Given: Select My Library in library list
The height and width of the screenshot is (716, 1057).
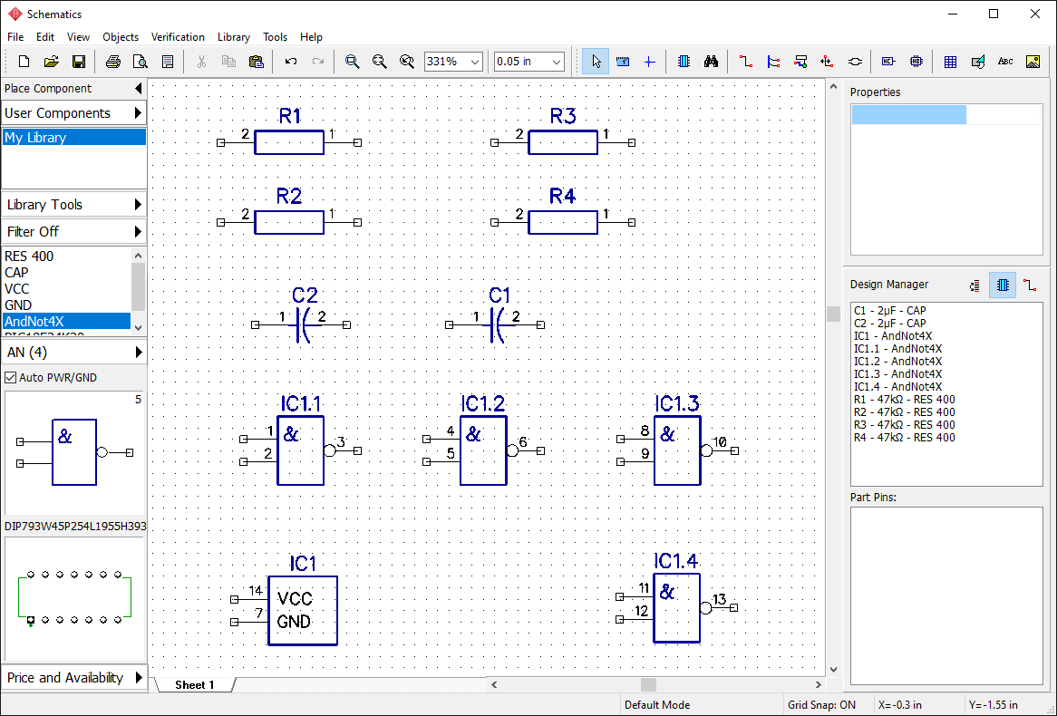Looking at the screenshot, I should (x=74, y=138).
